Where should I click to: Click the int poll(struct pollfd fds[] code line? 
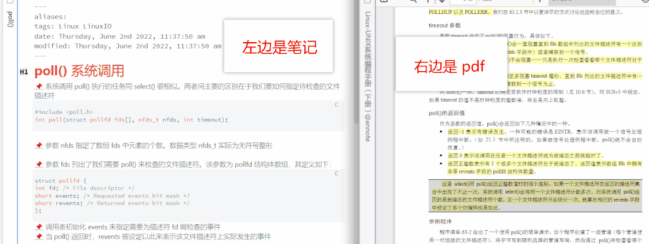(131, 120)
